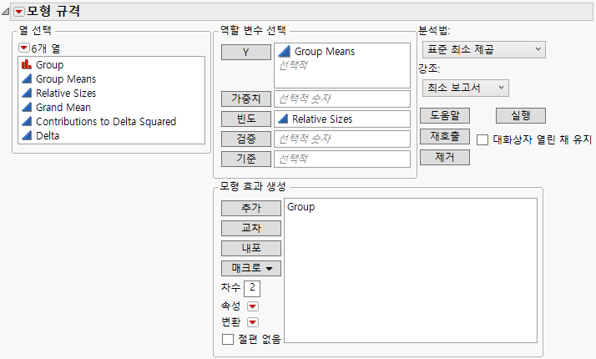The height and width of the screenshot is (359, 596).
Task: Click the 내포 effect button
Action: [251, 248]
